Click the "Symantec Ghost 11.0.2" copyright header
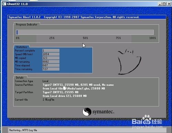Image resolution: width=172 pixels, height=133 pixels. coord(74,17)
